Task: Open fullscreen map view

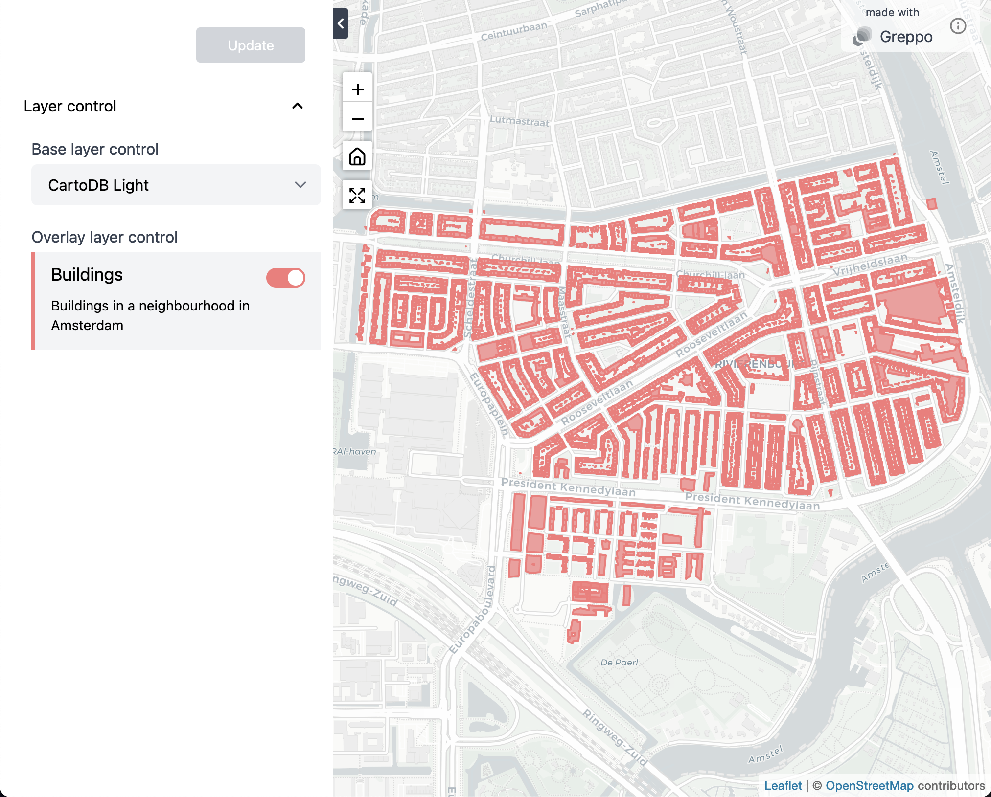Action: (x=357, y=195)
